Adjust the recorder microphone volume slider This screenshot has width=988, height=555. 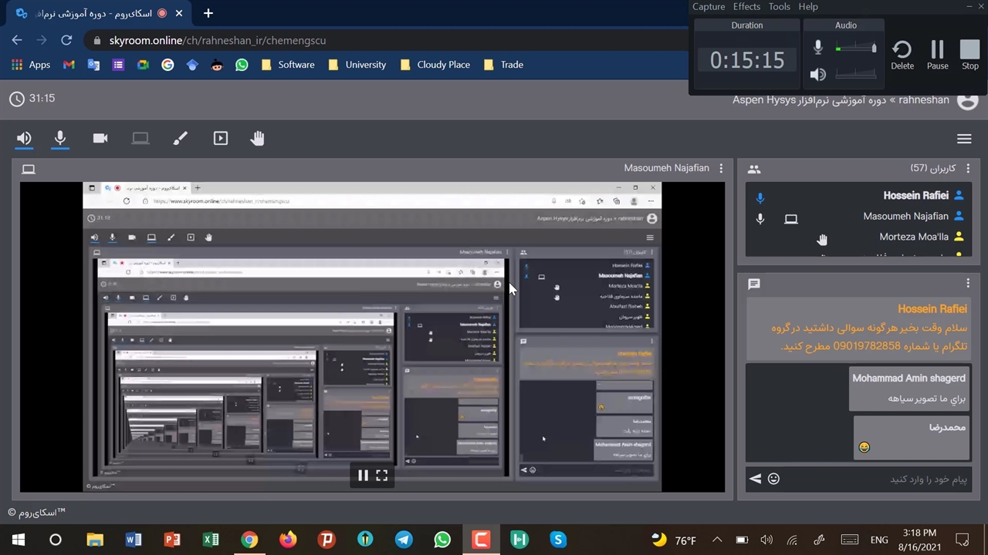[857, 49]
